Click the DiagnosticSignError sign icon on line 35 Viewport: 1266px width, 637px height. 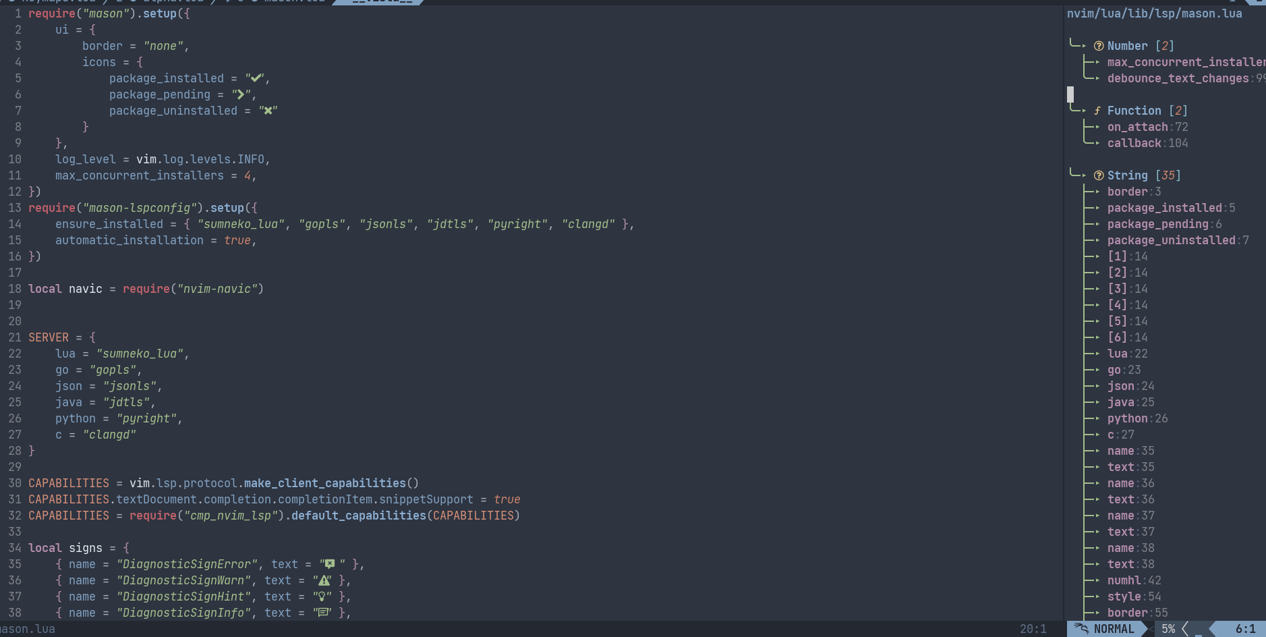[x=330, y=564]
